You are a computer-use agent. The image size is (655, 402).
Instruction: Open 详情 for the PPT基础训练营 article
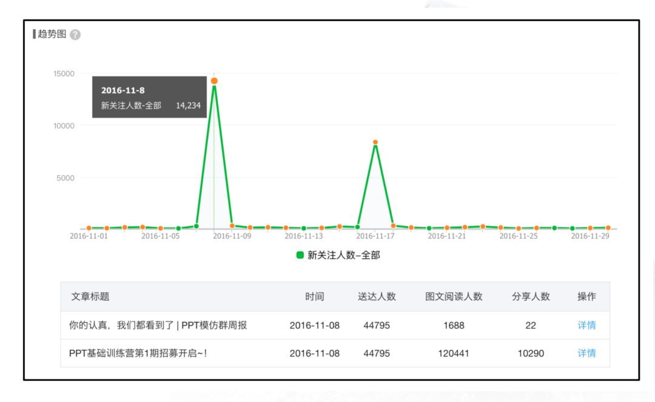pos(586,353)
